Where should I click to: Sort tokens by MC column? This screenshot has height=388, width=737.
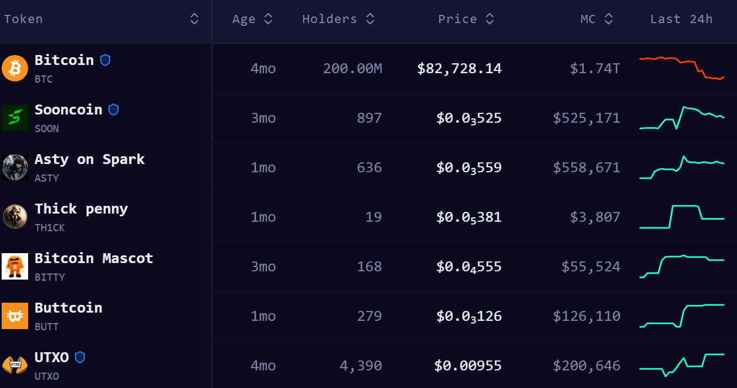click(608, 19)
